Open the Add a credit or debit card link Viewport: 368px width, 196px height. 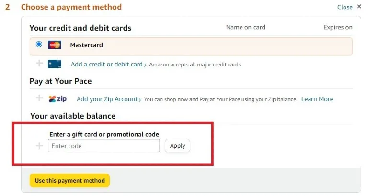106,64
